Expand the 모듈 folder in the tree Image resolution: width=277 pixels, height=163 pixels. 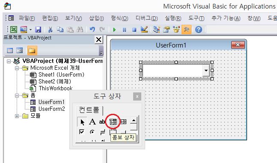17,116
